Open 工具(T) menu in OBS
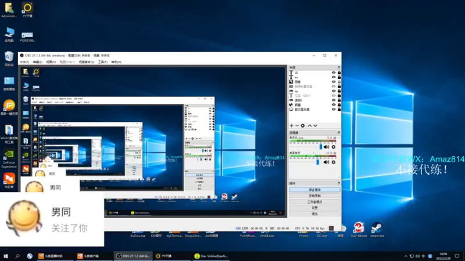This screenshot has width=465, height=261. [103, 62]
